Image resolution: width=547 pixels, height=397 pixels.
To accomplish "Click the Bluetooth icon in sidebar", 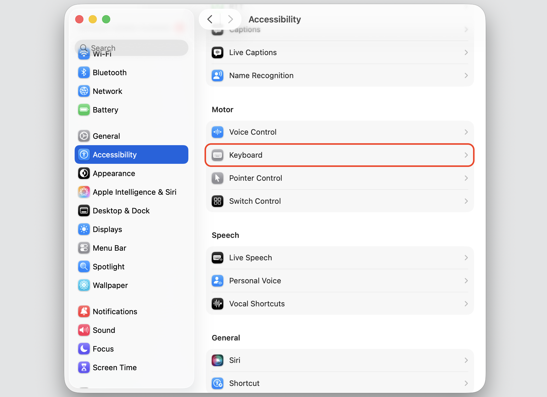I will pyautogui.click(x=84, y=73).
